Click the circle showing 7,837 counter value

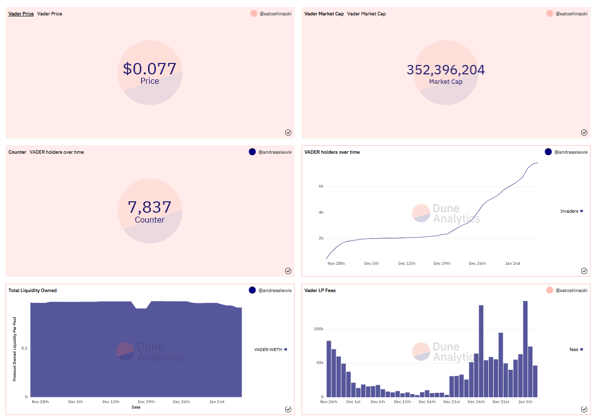[x=150, y=212]
